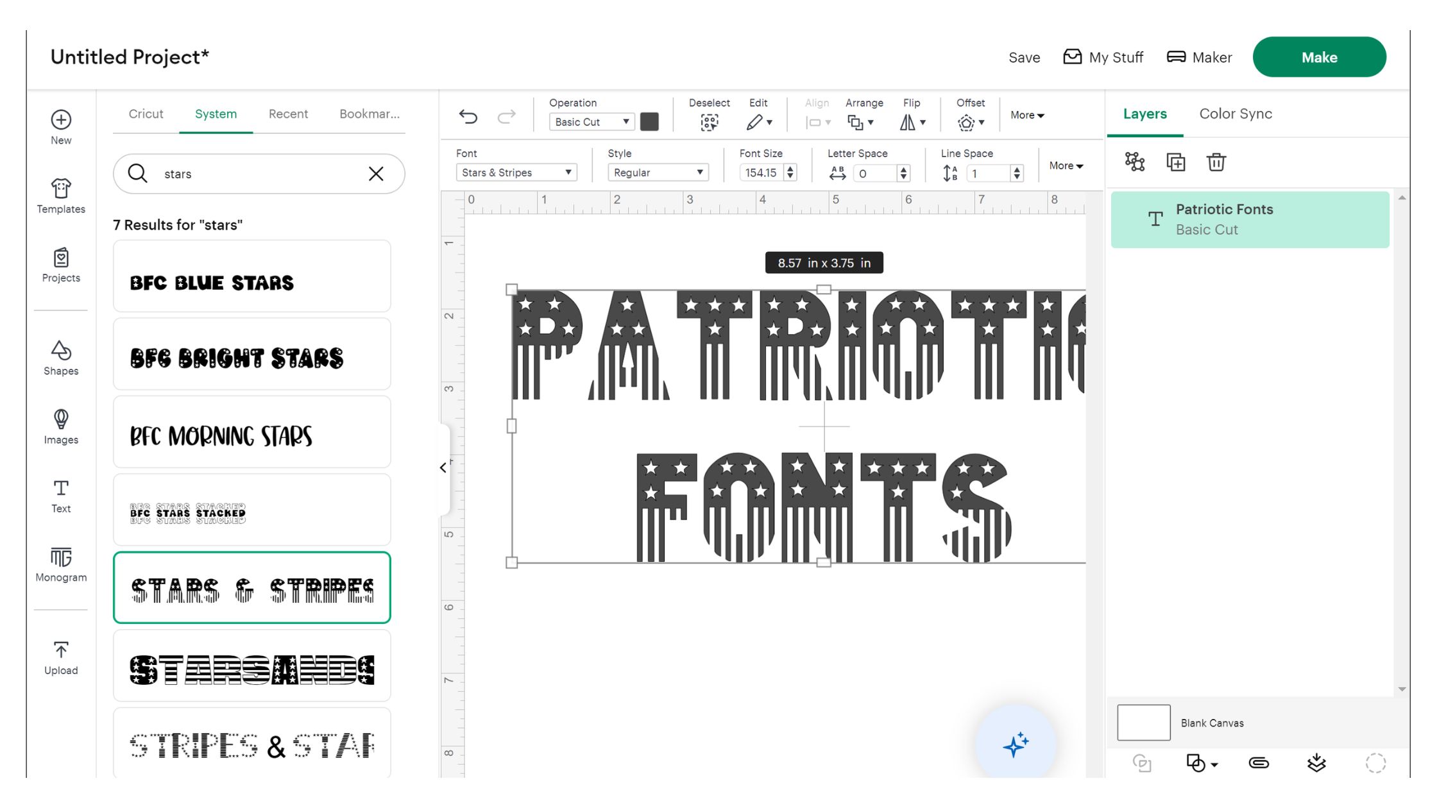The height and width of the screenshot is (808, 1437).
Task: Attach the selected layers with paperclip icon
Action: pos(1259,763)
